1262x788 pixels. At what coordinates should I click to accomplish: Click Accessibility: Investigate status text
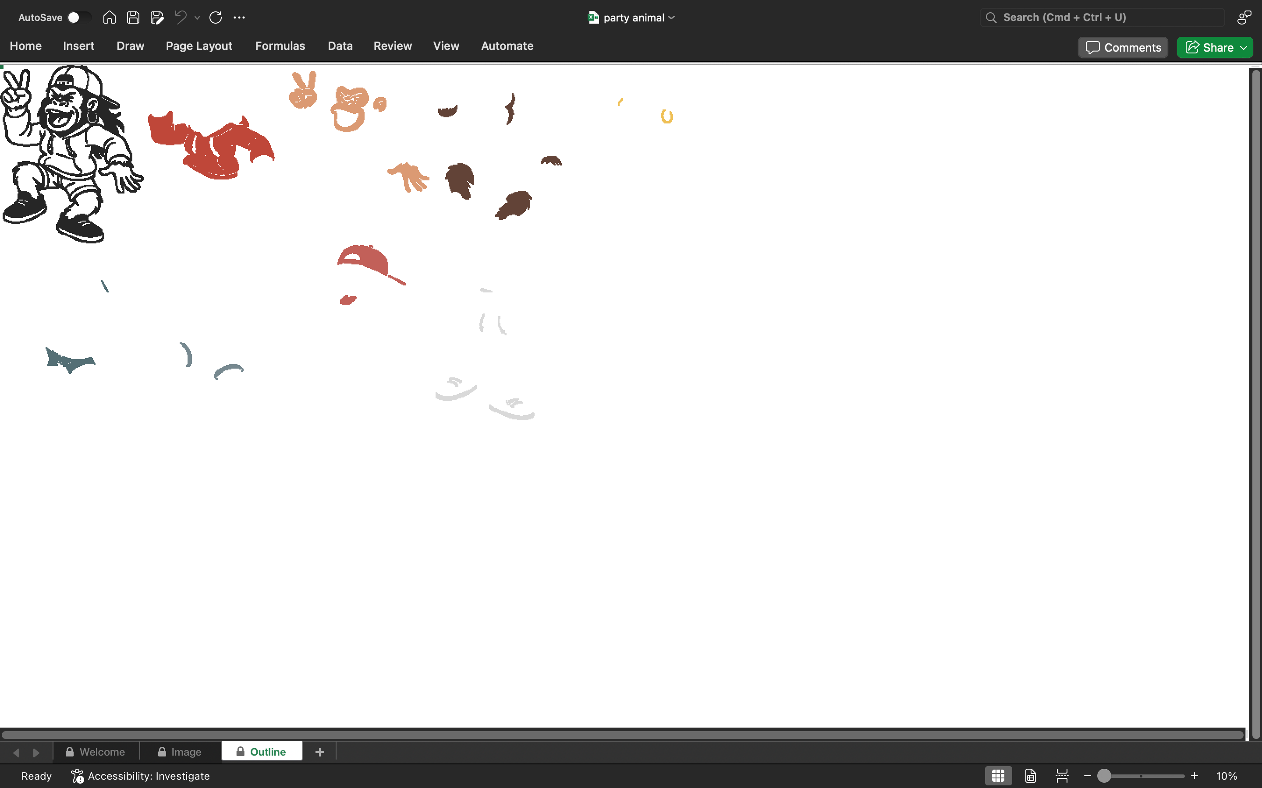pyautogui.click(x=149, y=776)
